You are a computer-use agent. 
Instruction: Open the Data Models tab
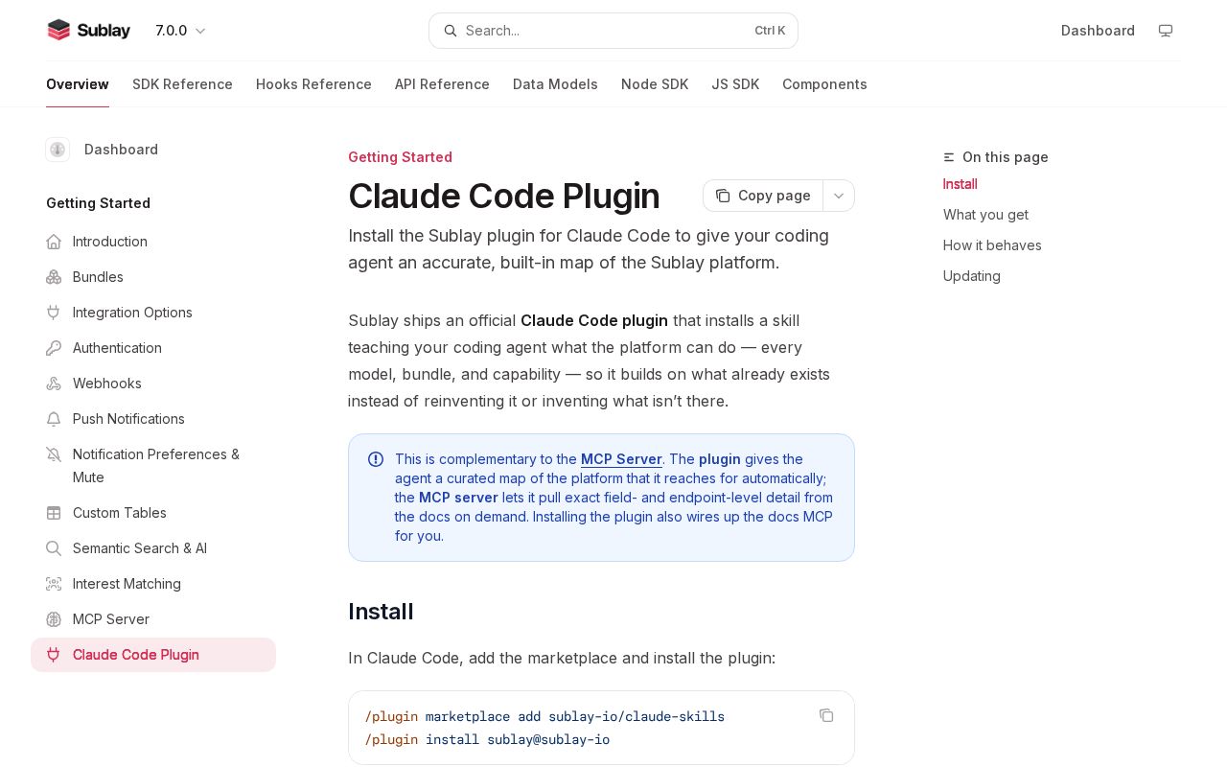(555, 84)
